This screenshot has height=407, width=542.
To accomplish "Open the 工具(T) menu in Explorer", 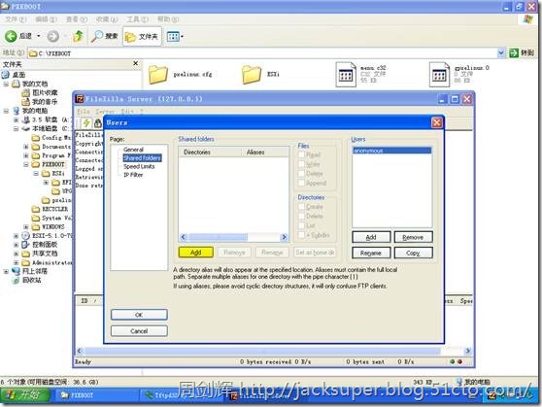I will click(x=137, y=19).
